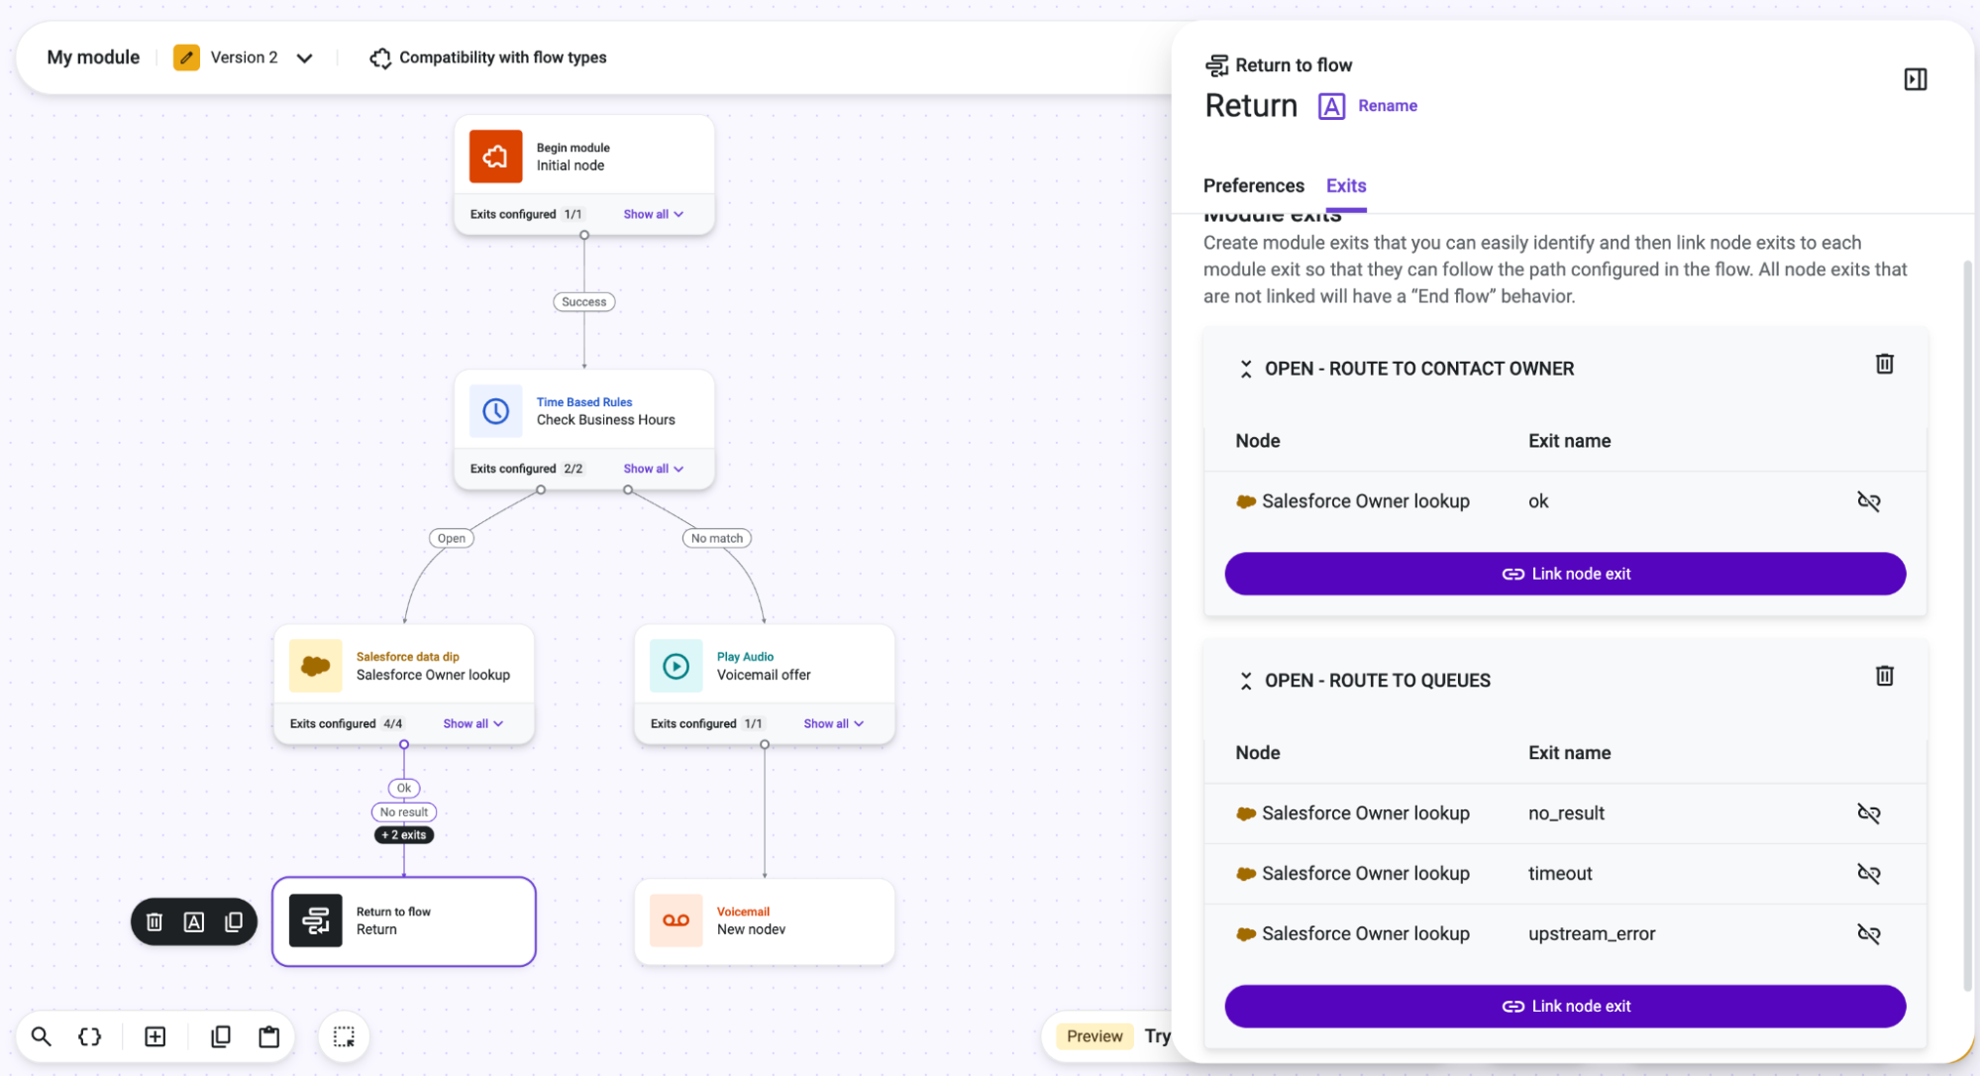1980x1077 pixels.
Task: Collapse OPEN - ROUTE TO QUEUES section
Action: (x=1245, y=681)
